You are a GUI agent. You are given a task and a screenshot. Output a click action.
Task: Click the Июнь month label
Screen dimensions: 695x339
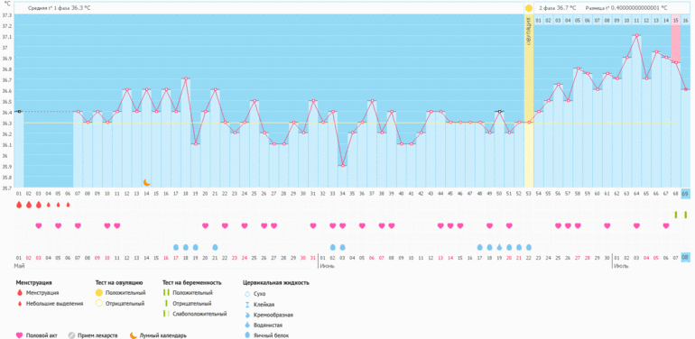(x=327, y=266)
